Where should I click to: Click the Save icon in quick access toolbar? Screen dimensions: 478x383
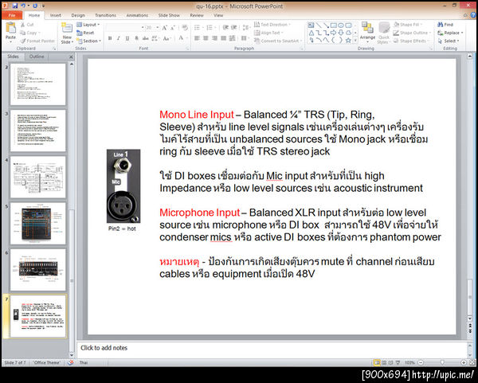pyautogui.click(x=15, y=6)
